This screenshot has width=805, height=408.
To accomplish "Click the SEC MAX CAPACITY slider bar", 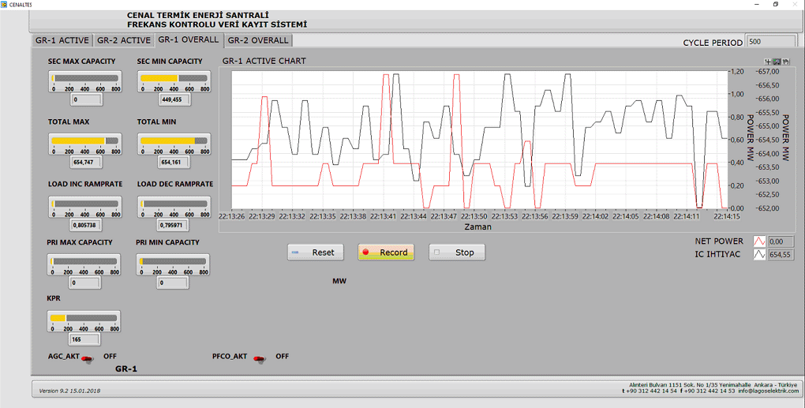I will click(x=85, y=78).
